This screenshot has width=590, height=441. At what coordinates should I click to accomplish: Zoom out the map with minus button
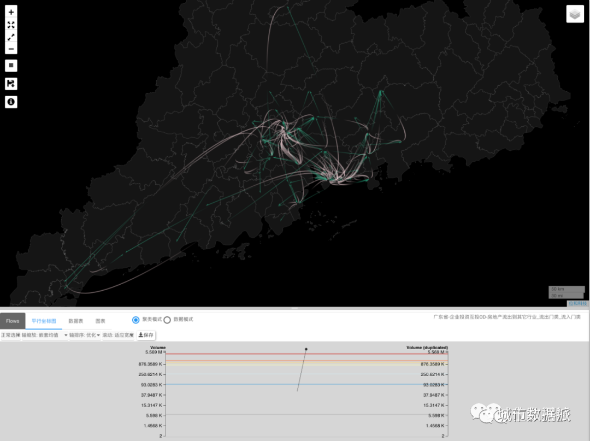pos(11,49)
